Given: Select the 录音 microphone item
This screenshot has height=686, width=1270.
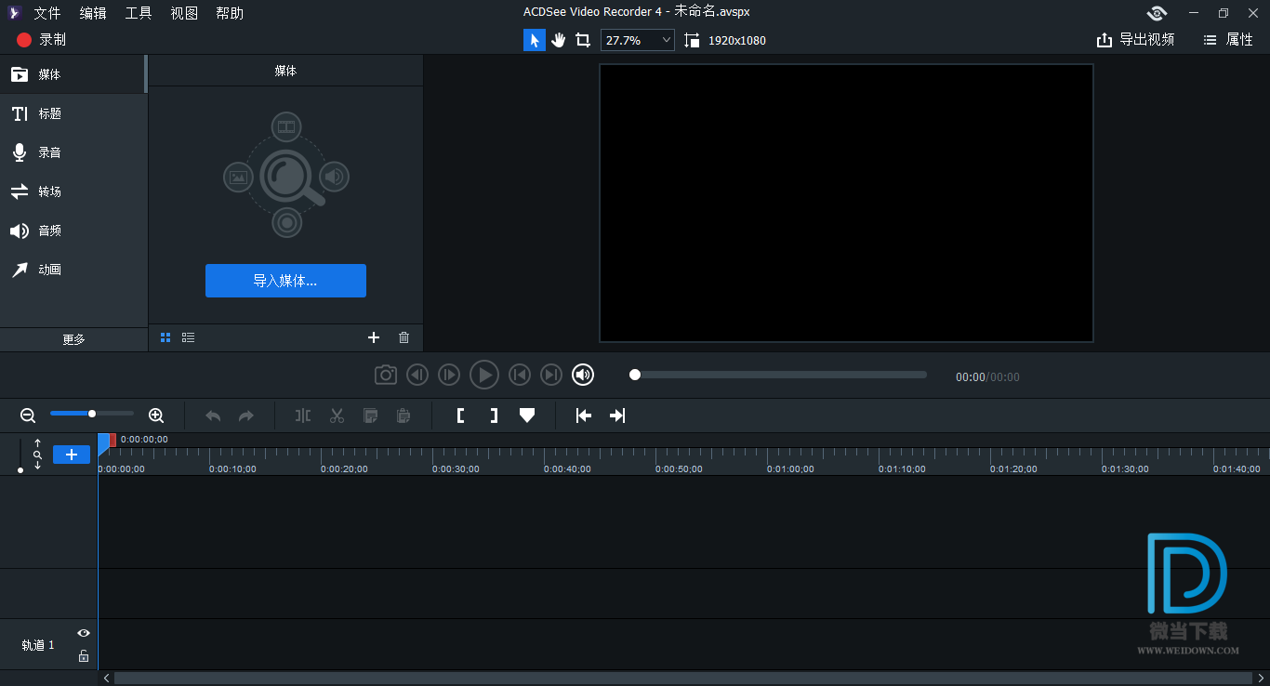Looking at the screenshot, I should 73,152.
